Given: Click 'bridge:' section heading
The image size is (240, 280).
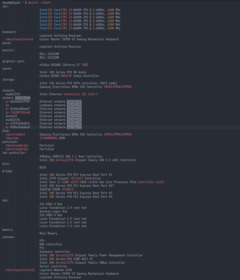Looking at the screenshot, I should click(x=8, y=171).
